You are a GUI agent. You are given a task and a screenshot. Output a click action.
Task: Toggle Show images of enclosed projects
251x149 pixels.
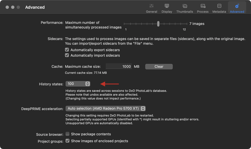coord(67,141)
